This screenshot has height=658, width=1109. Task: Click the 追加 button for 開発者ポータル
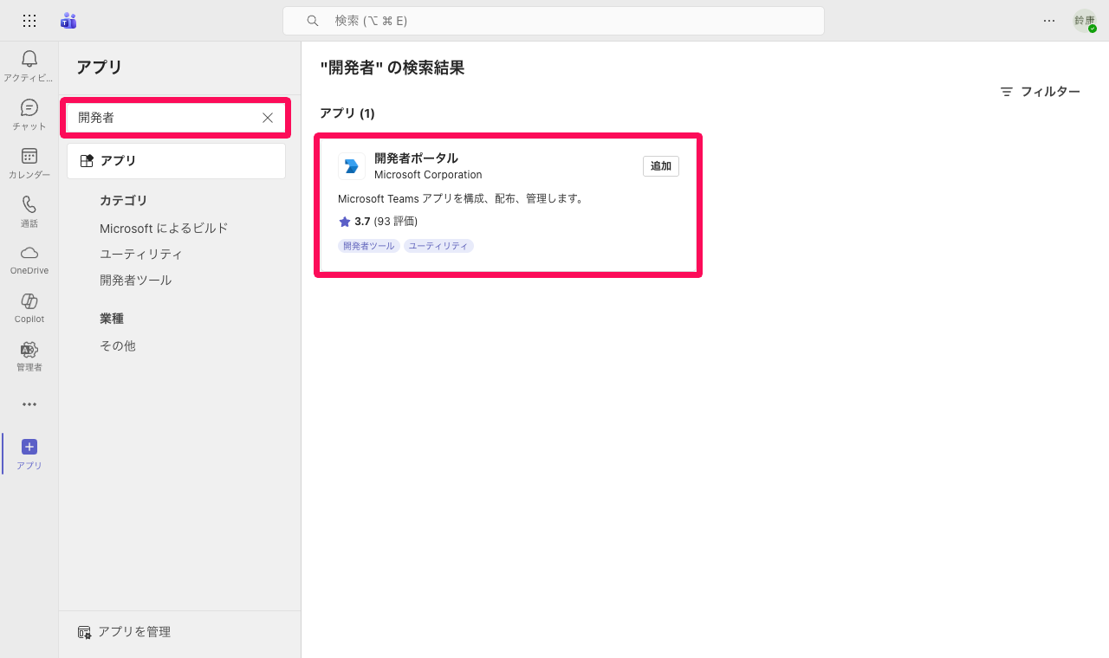661,166
